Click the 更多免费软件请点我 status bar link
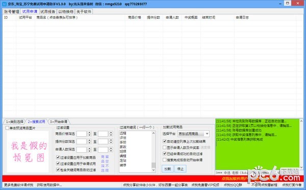 coord(19,185)
